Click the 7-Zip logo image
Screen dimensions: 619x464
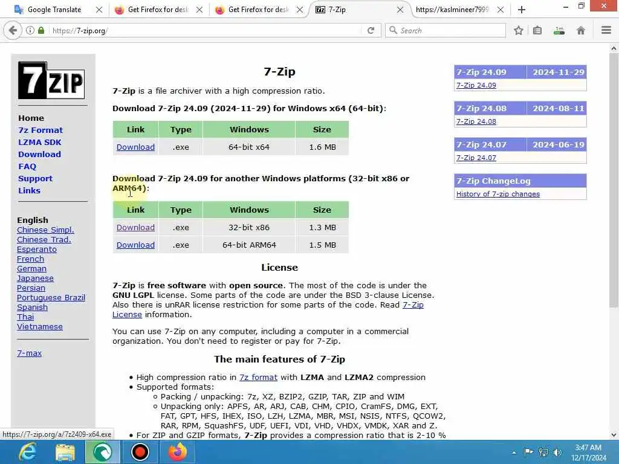coord(51,80)
